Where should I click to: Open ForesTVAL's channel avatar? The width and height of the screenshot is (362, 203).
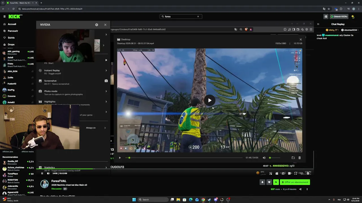44,184
